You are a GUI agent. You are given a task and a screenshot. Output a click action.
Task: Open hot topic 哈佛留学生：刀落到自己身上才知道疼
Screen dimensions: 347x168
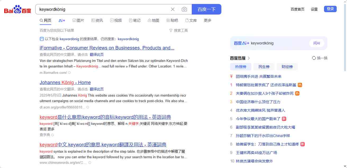(267, 144)
